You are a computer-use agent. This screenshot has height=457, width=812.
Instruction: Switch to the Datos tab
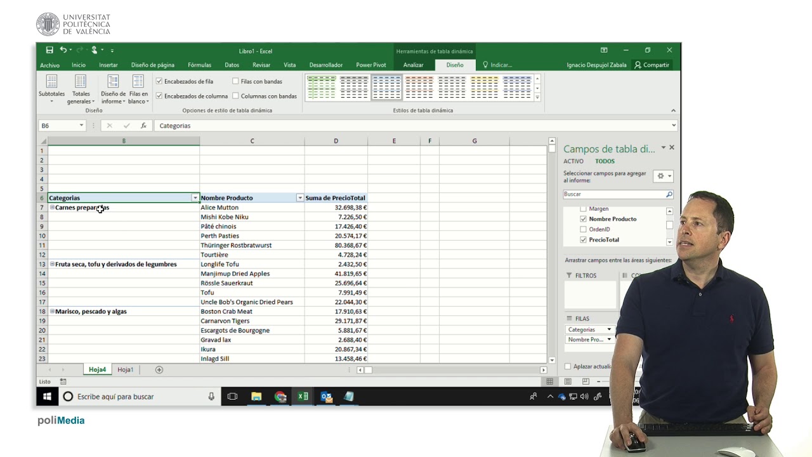click(232, 65)
